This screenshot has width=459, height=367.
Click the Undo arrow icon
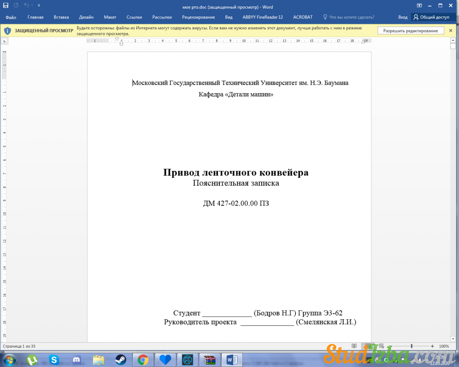27,5
